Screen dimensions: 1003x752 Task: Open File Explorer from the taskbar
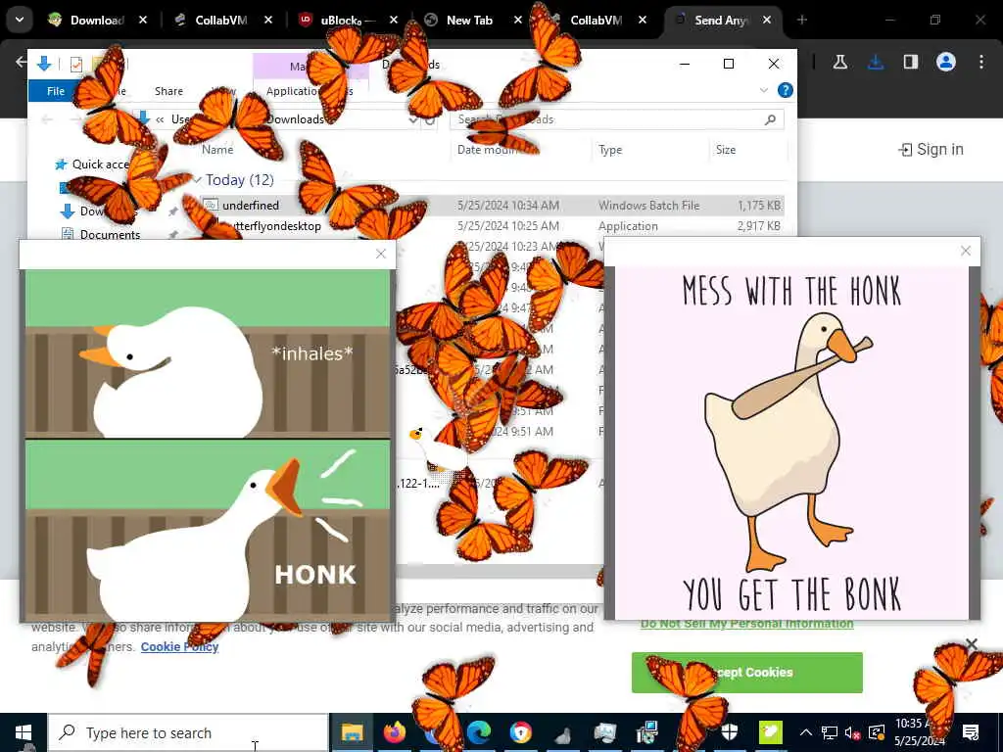click(352, 732)
